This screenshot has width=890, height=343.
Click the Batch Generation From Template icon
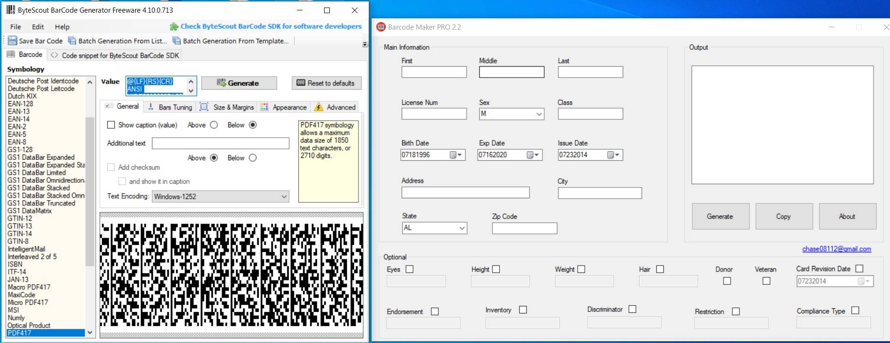click(176, 41)
